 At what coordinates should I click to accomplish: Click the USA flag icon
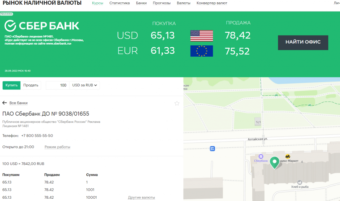tap(202, 36)
